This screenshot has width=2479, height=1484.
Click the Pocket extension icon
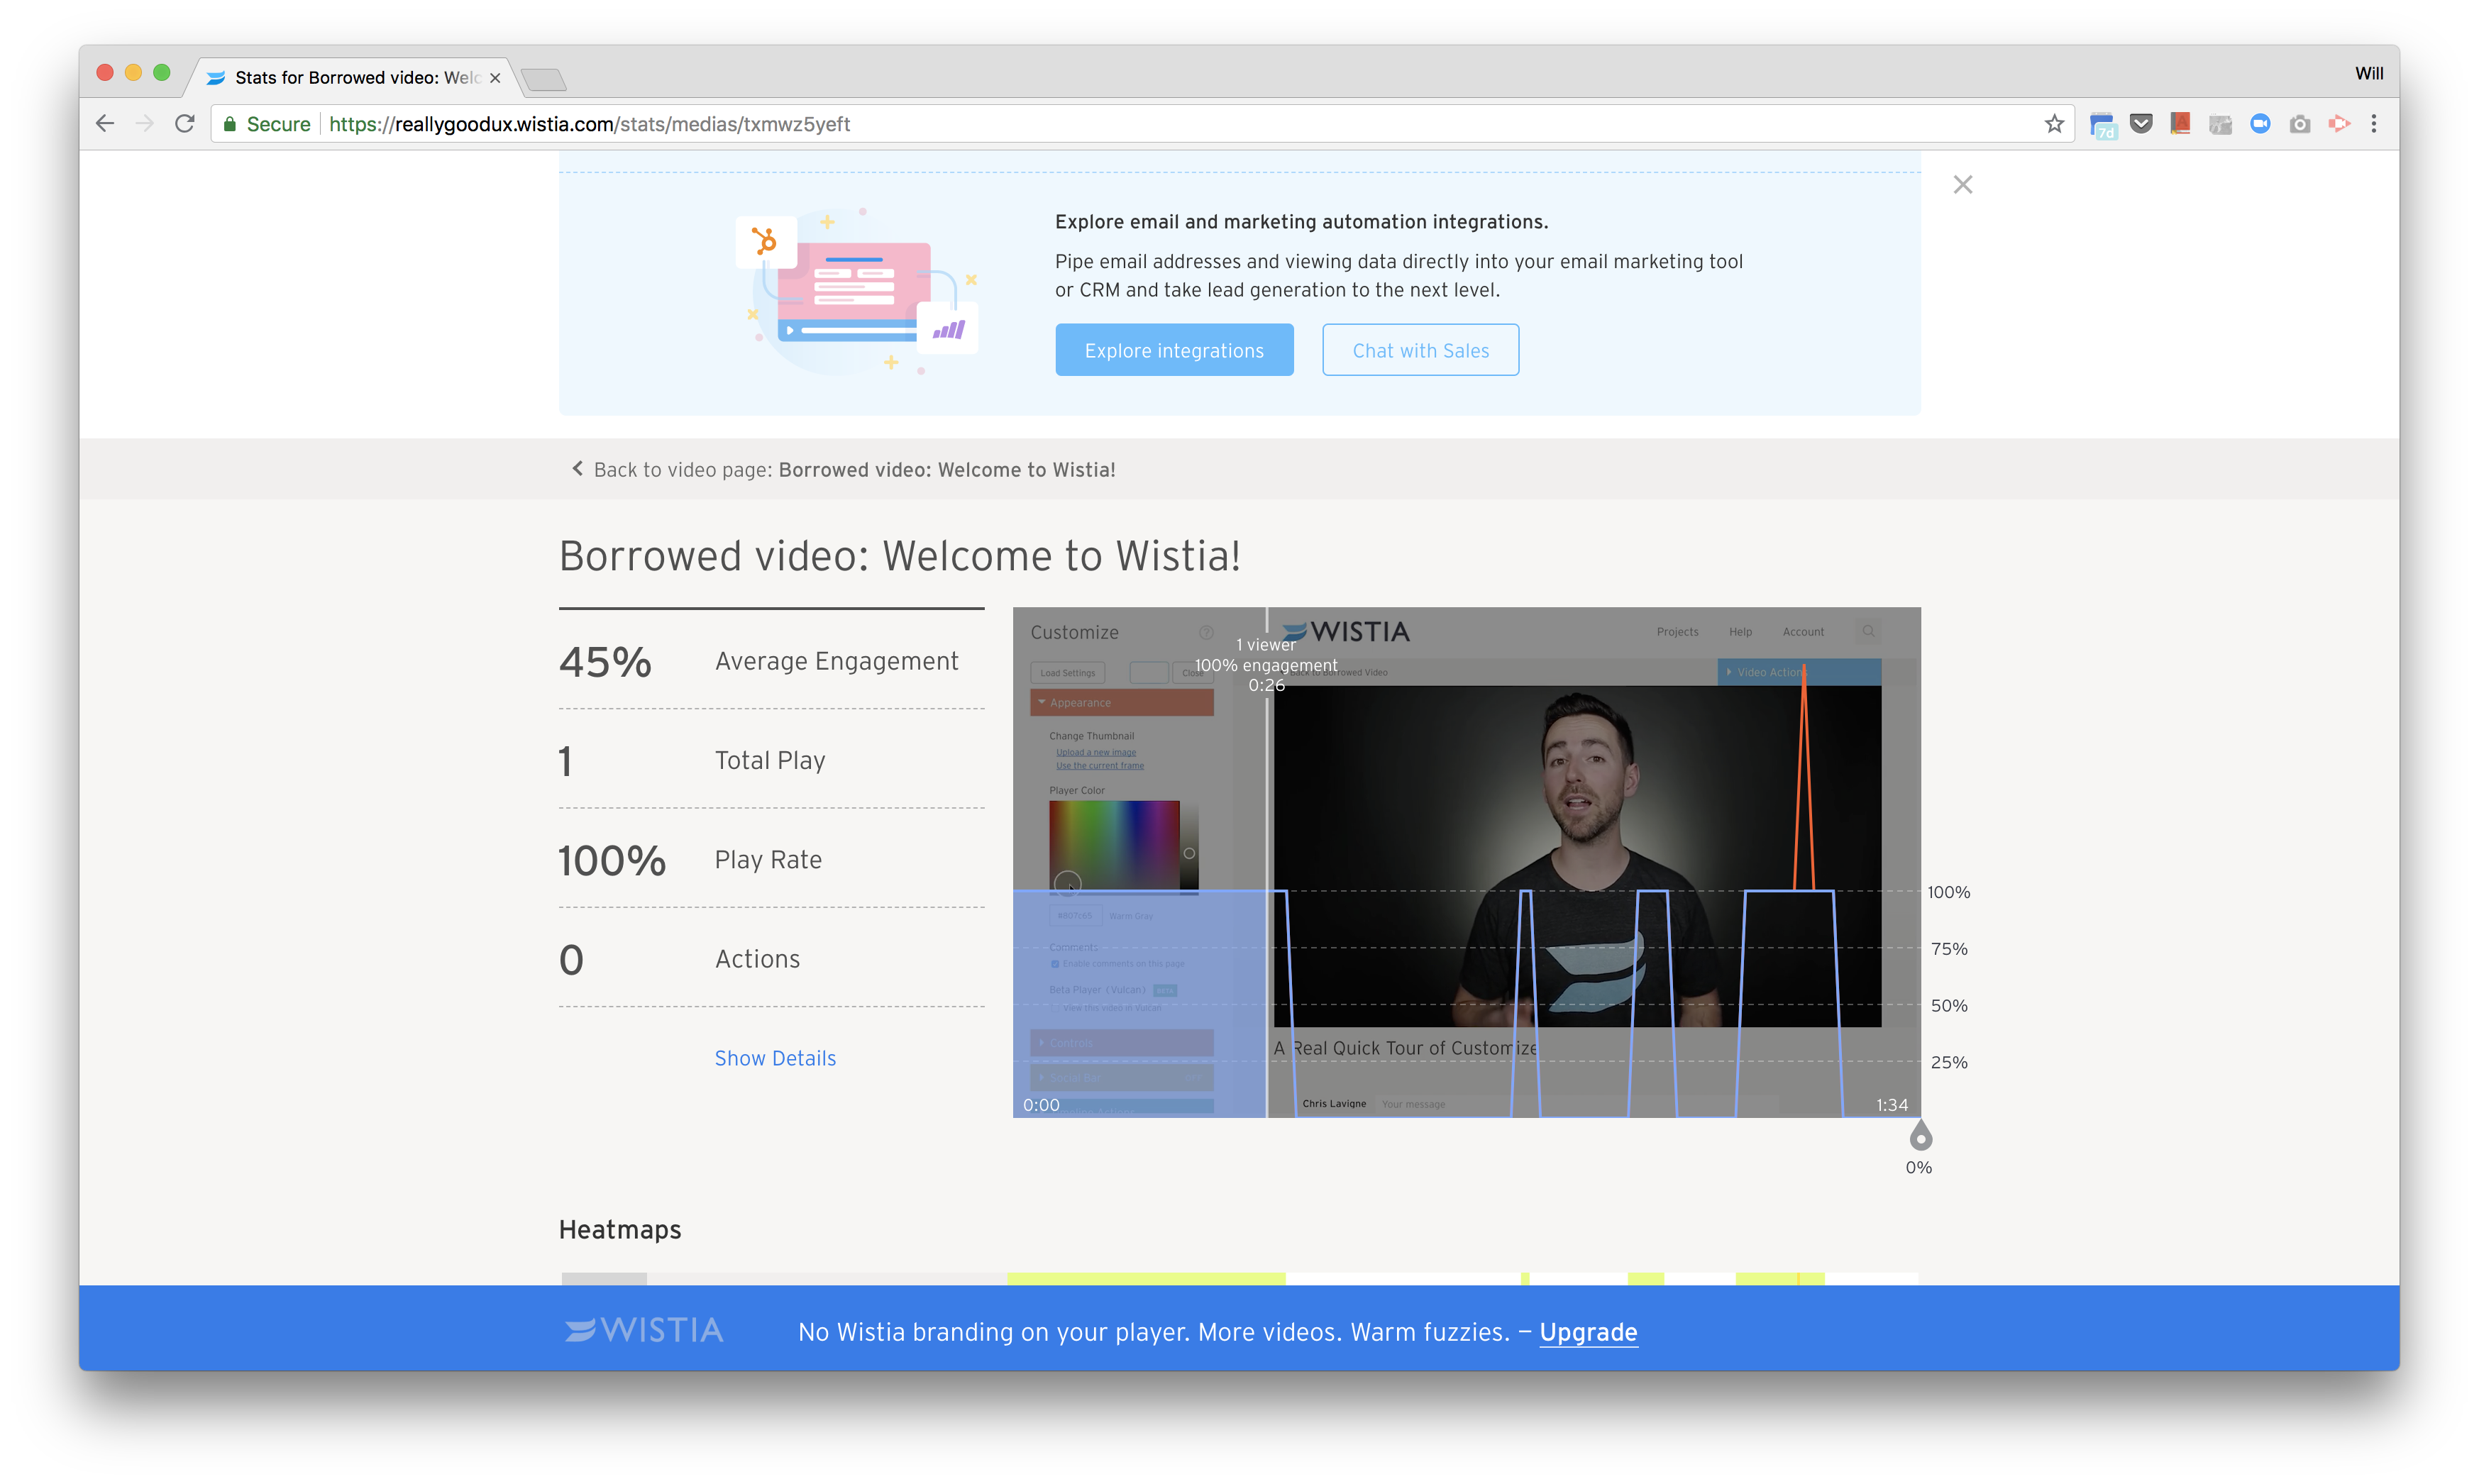[2141, 124]
